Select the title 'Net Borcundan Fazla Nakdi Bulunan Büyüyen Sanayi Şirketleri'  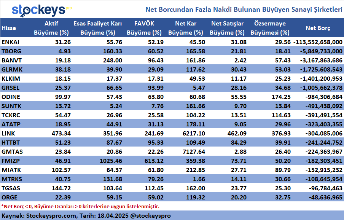coord(244,10)
